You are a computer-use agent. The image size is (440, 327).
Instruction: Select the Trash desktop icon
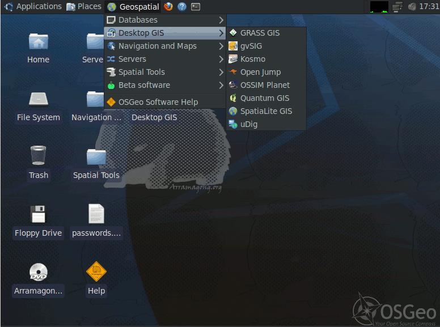[39, 155]
